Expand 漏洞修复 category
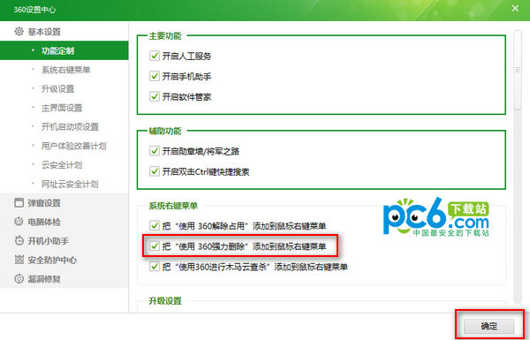 tap(64, 279)
